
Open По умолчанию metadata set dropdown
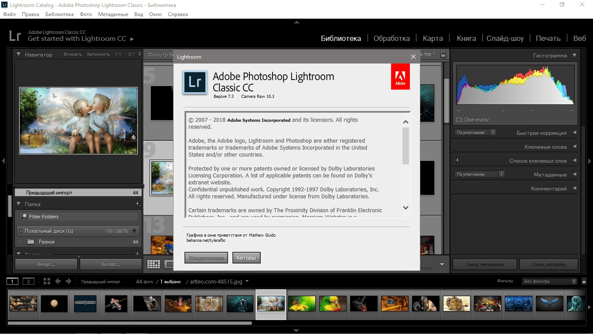click(x=479, y=174)
